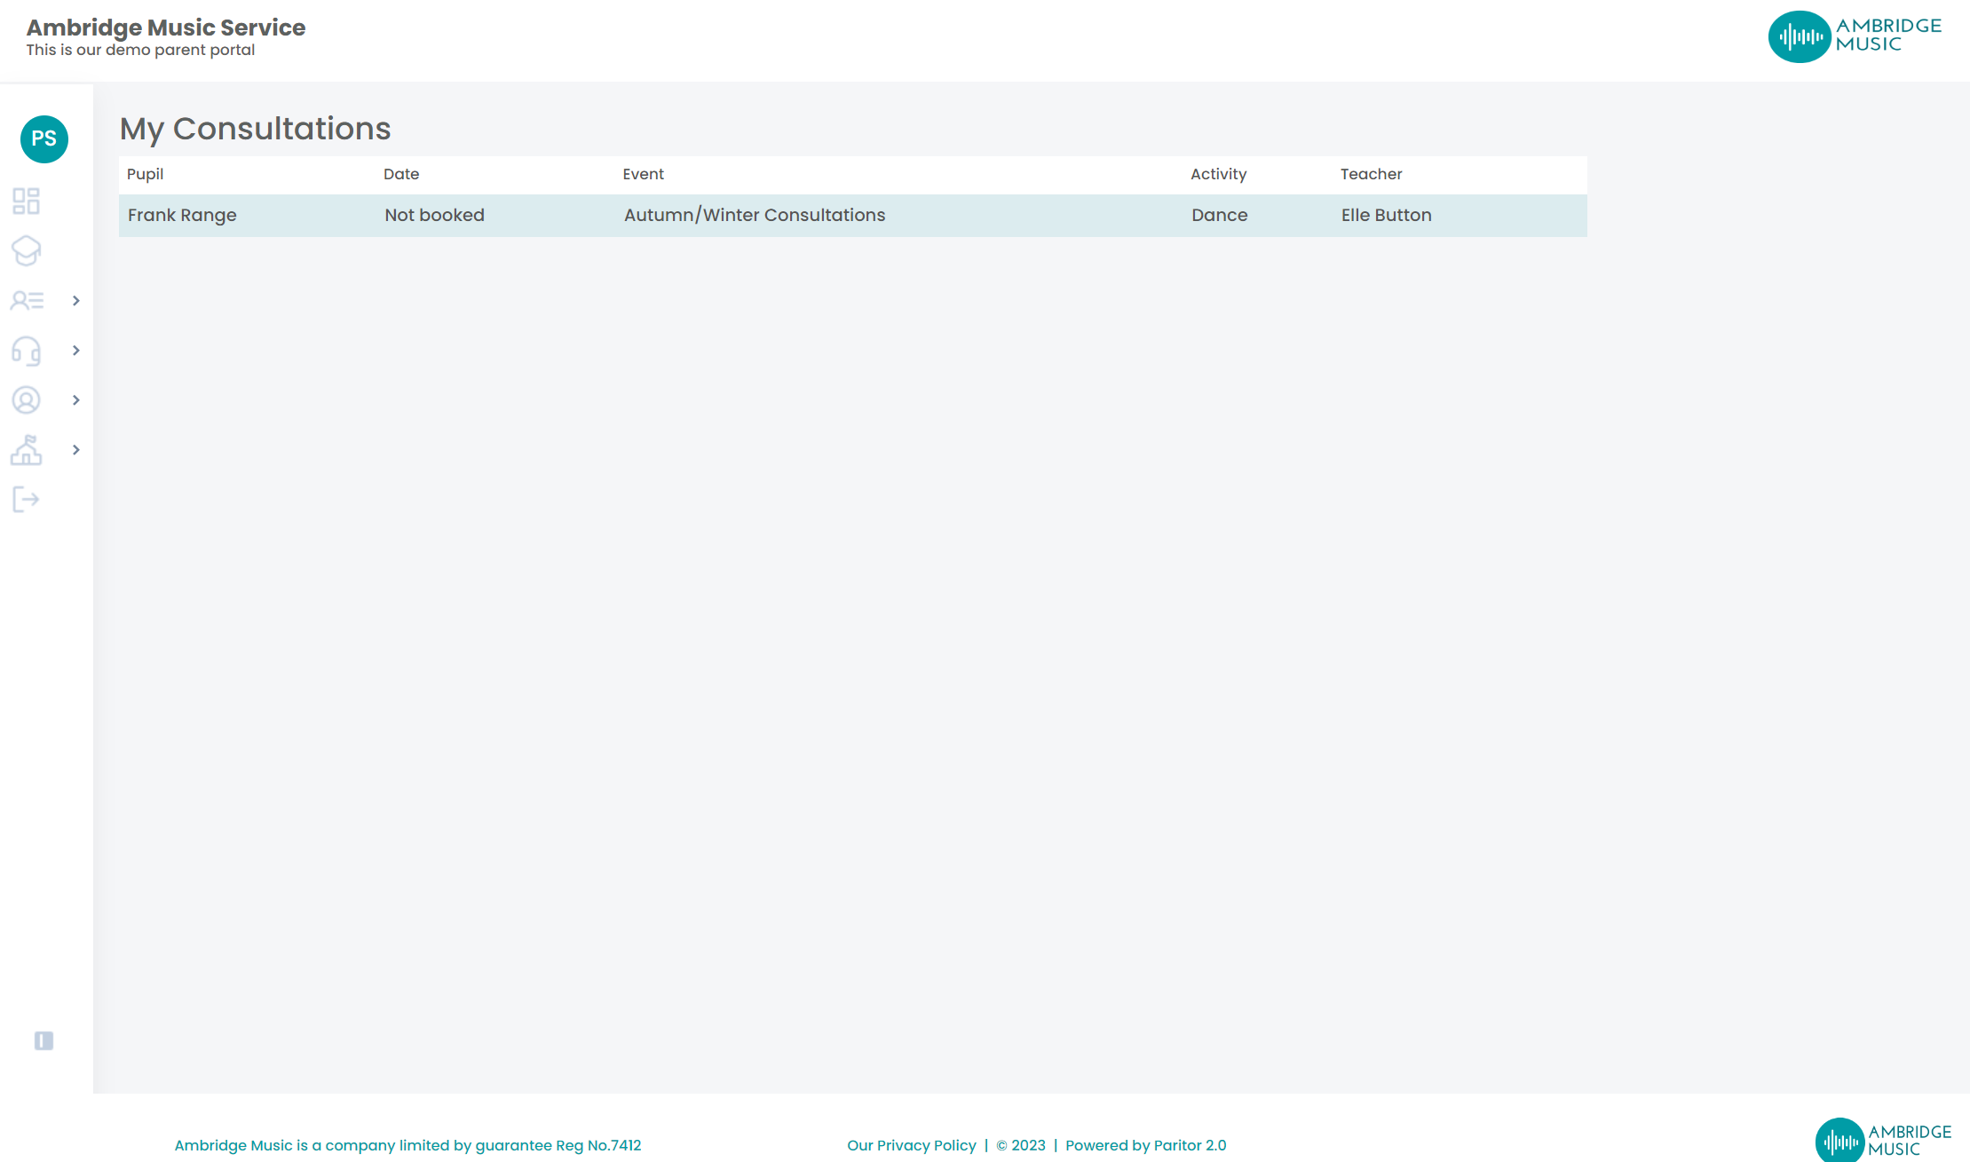Click the Teacher column header

point(1371,174)
